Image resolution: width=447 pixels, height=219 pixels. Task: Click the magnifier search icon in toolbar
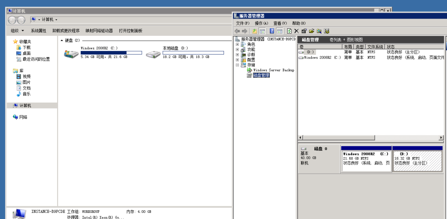[319, 31]
